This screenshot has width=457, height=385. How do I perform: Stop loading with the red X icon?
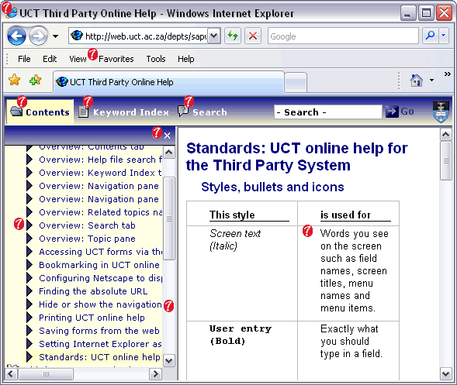coord(253,36)
